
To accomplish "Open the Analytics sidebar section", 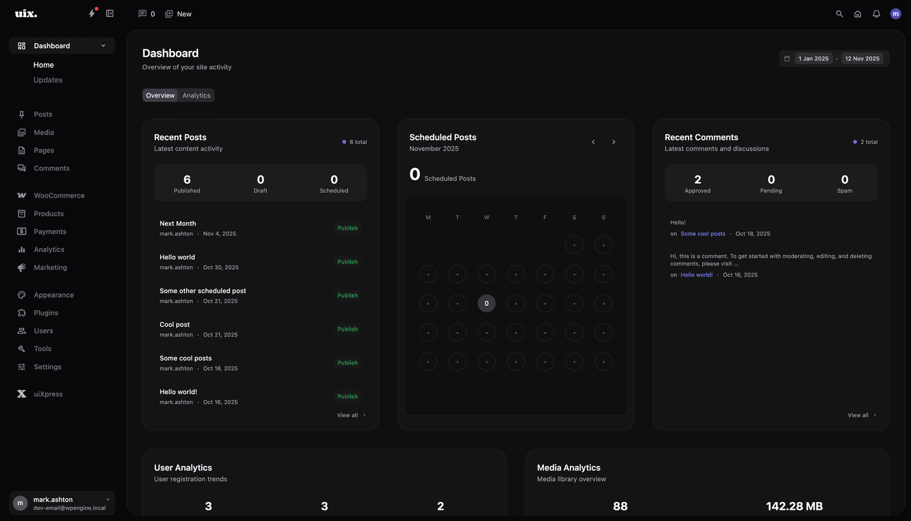I will (x=21, y=250).
